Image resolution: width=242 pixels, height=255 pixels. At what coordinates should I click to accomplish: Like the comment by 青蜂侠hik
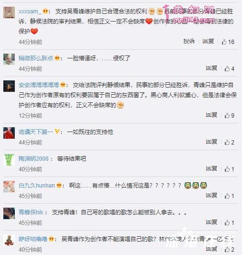click(230, 222)
